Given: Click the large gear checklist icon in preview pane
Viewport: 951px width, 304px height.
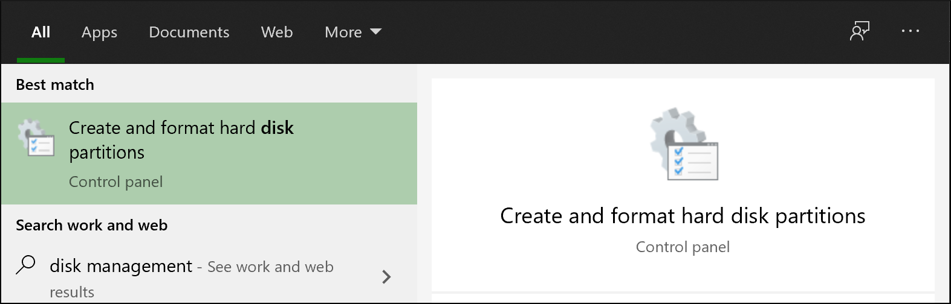Looking at the screenshot, I should tap(684, 144).
